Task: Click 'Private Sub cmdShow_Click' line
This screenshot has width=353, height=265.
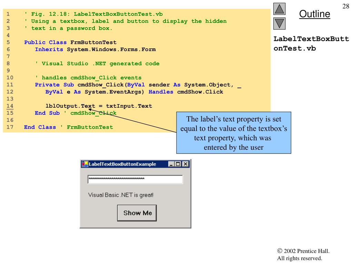Action: 138,85
